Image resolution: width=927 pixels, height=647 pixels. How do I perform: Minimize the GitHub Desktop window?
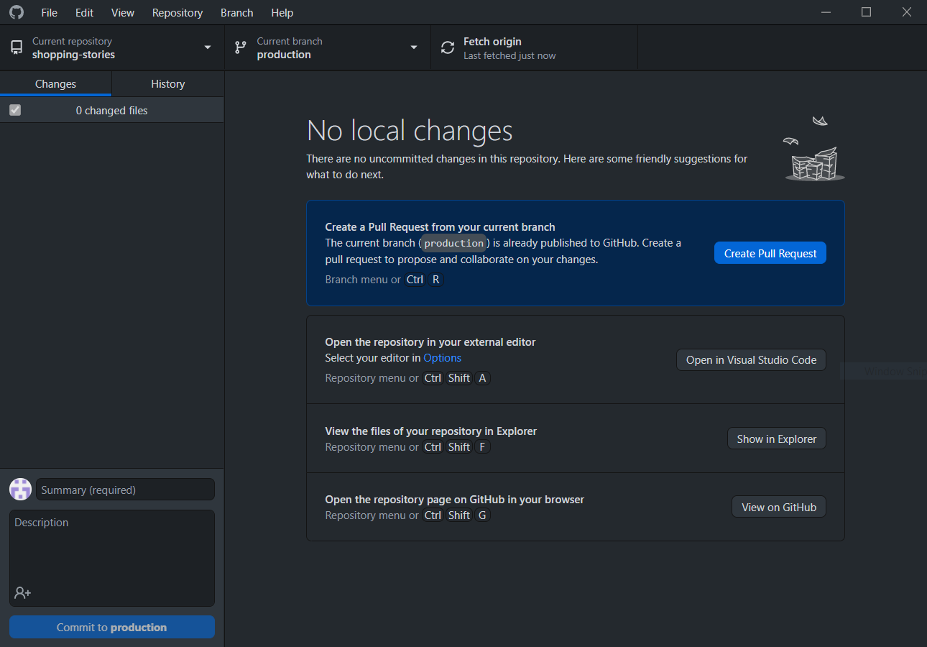(x=826, y=12)
